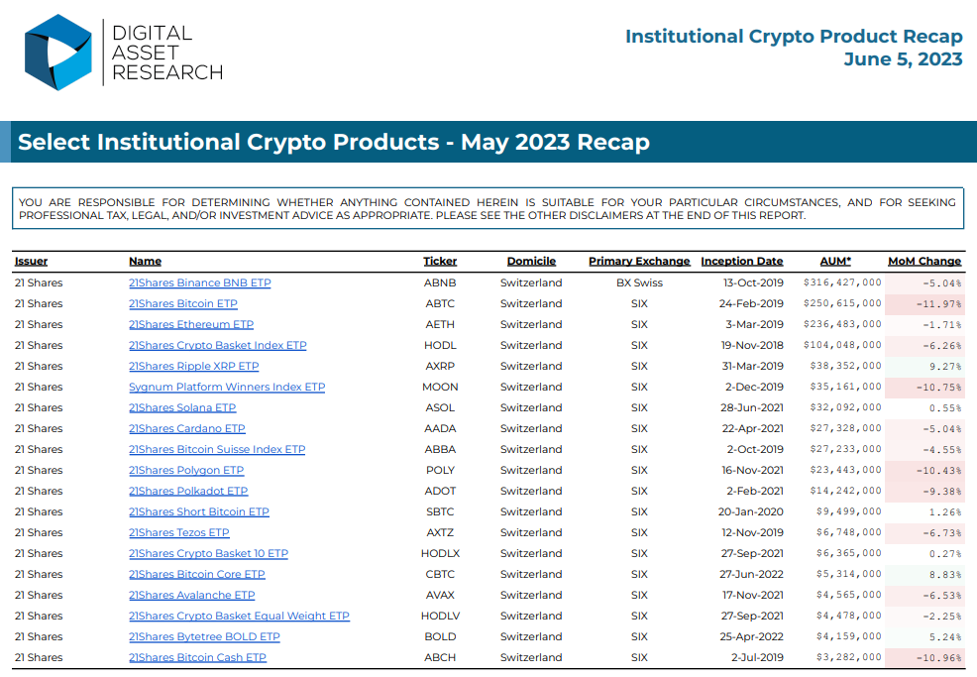The width and height of the screenshot is (977, 677).
Task: Open the 21Shares Polygon ETP link
Action: pos(186,470)
